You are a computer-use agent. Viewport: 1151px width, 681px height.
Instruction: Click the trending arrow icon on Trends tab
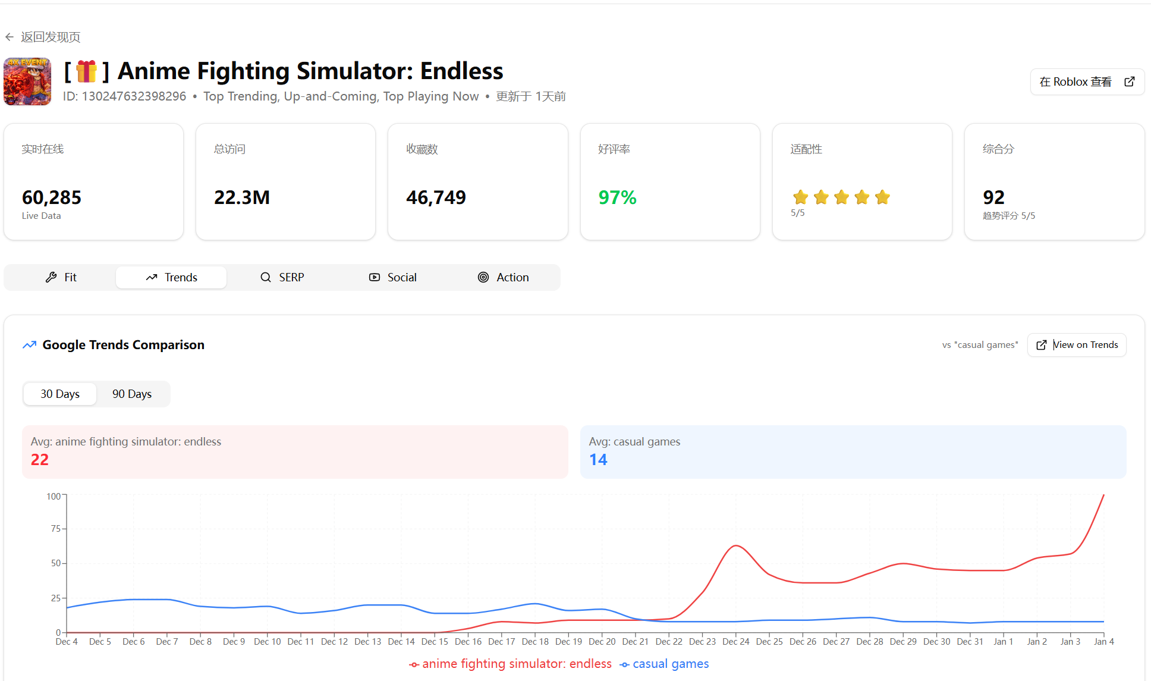(x=152, y=277)
